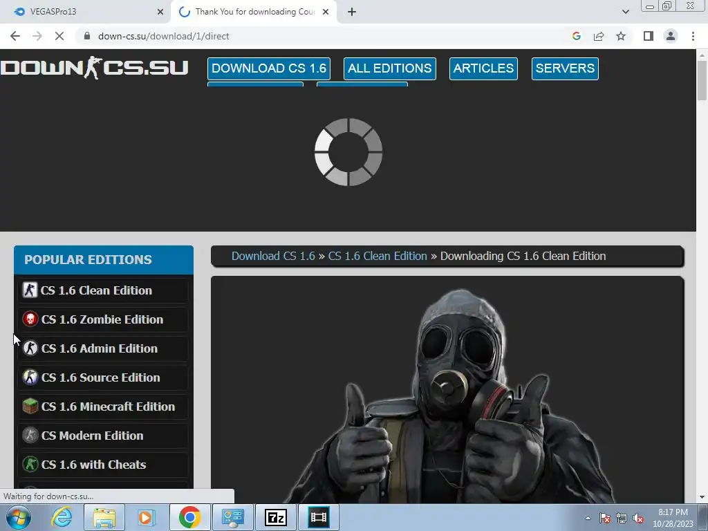This screenshot has height=531, width=708.
Task: Open the ALL EDITIONS menu button
Action: [x=389, y=68]
